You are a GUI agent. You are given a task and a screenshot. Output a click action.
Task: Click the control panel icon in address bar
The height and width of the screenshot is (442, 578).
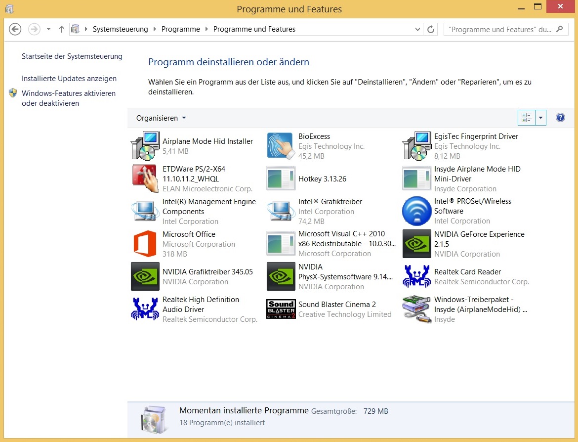point(75,29)
